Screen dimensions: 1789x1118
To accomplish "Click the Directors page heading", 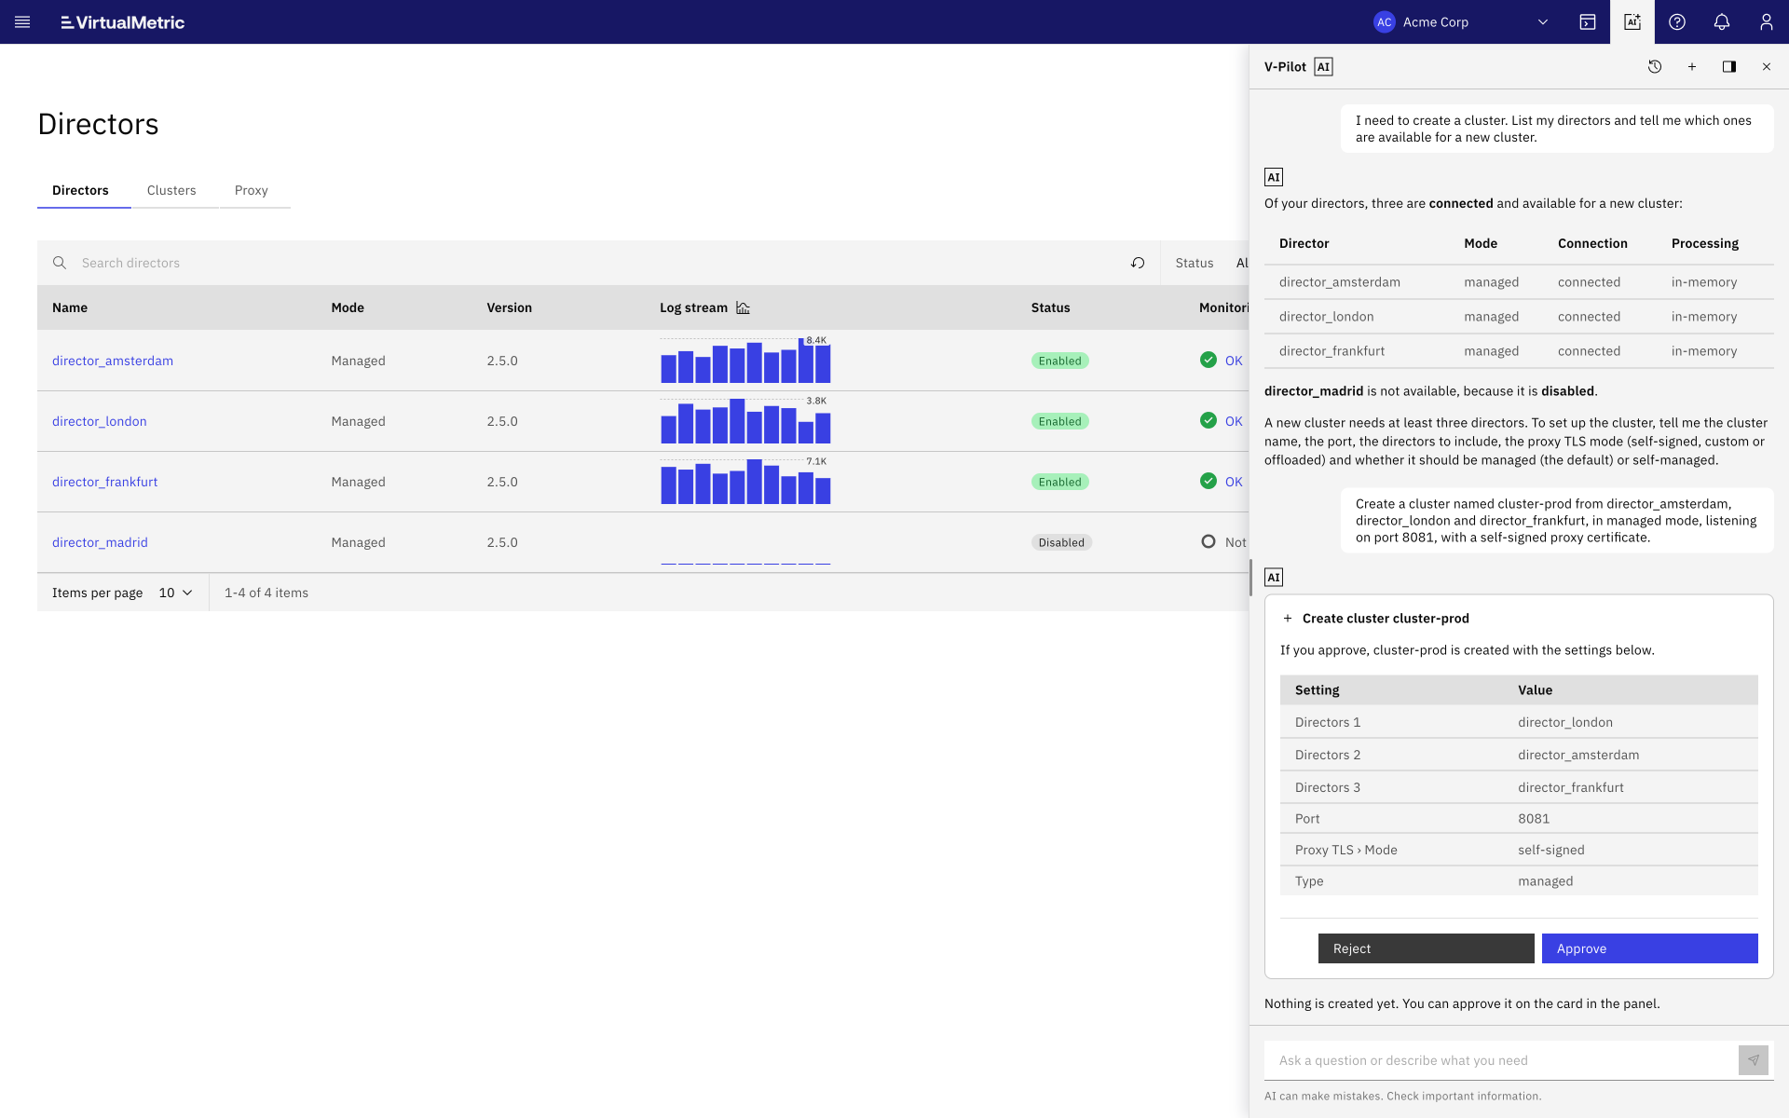I will pyautogui.click(x=99, y=124).
